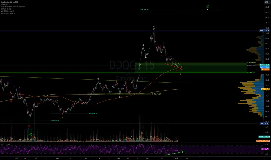The image size is (271, 160).
Task: Click the orange Volume MA label
Action: pos(263,141)
